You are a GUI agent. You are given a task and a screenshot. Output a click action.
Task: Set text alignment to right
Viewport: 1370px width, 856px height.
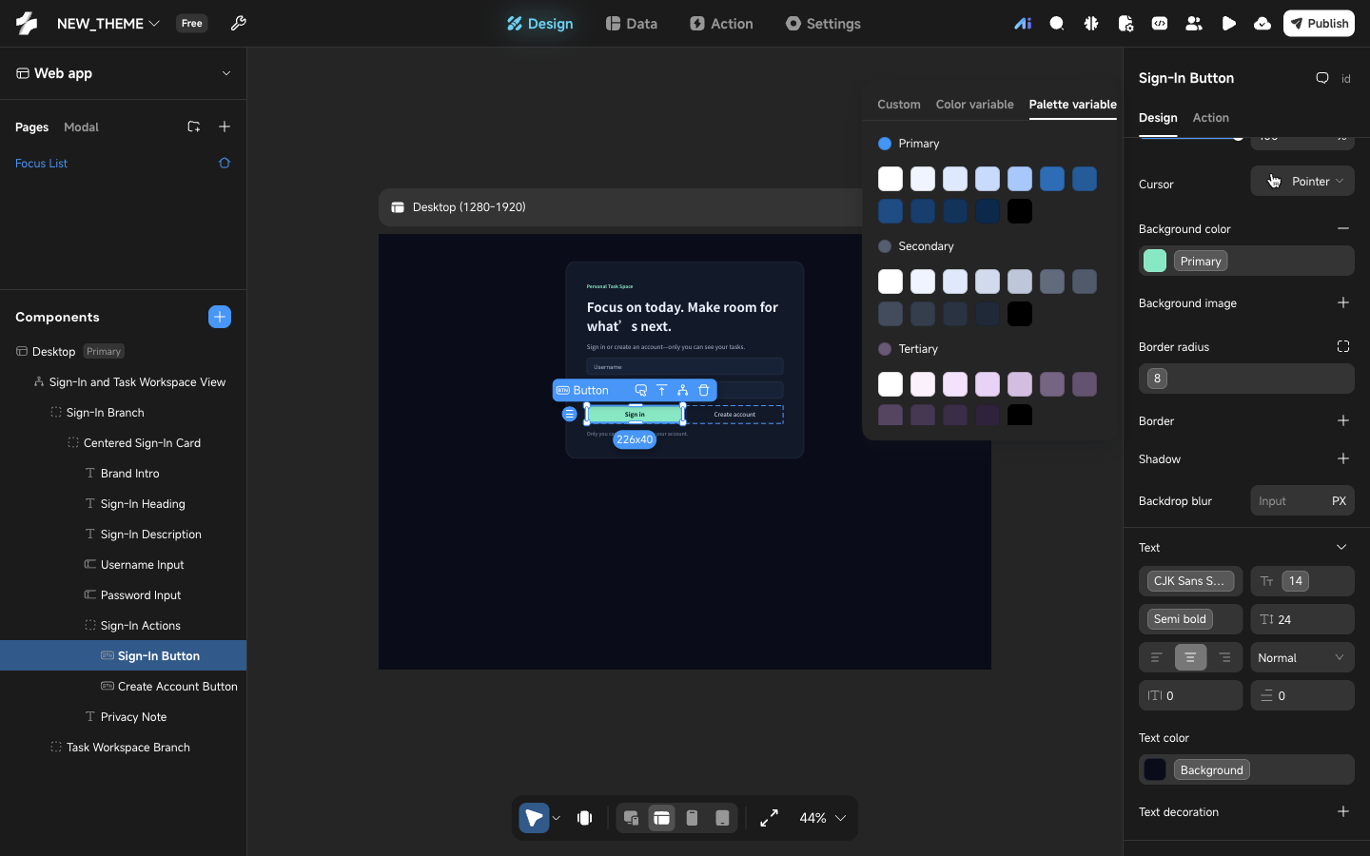[1225, 657]
